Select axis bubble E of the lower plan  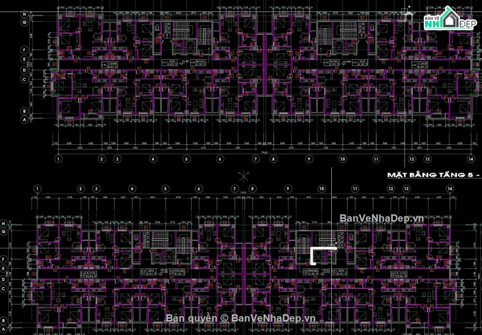pos(4,268)
